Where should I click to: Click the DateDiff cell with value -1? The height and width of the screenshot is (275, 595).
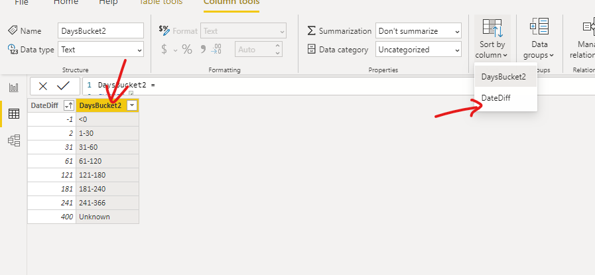(x=52, y=119)
